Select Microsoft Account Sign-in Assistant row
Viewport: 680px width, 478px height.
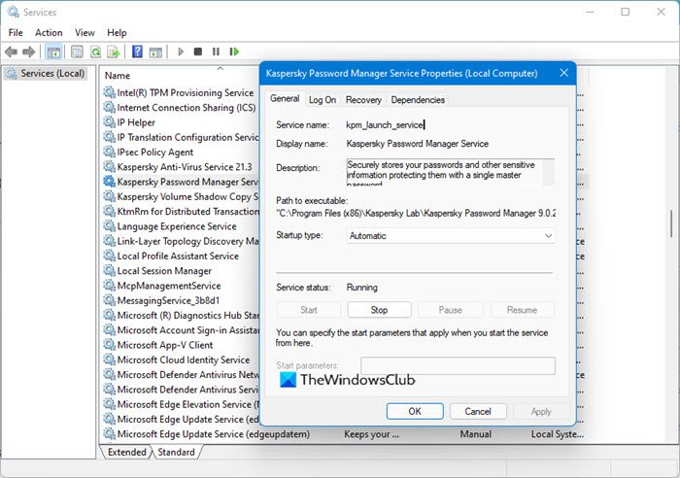tap(181, 330)
